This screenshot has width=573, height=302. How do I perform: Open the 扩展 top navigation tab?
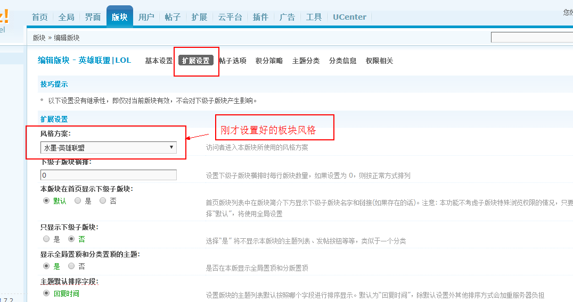click(200, 17)
